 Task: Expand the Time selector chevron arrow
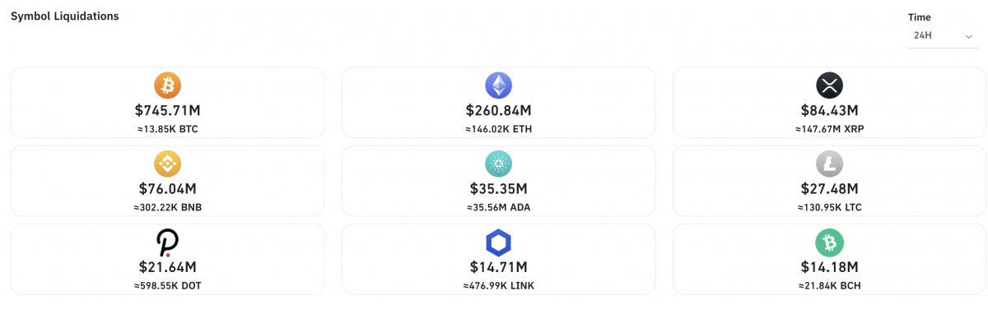968,37
